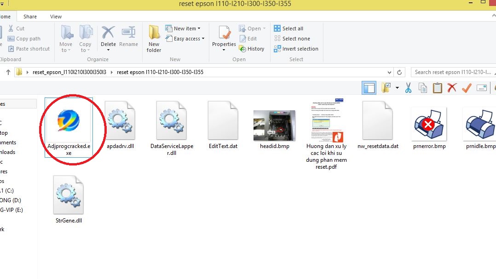Click Rename in the Organize group

128,36
